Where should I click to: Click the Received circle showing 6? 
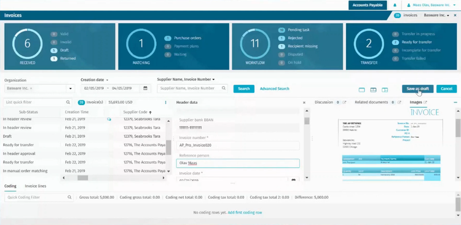coord(27,44)
